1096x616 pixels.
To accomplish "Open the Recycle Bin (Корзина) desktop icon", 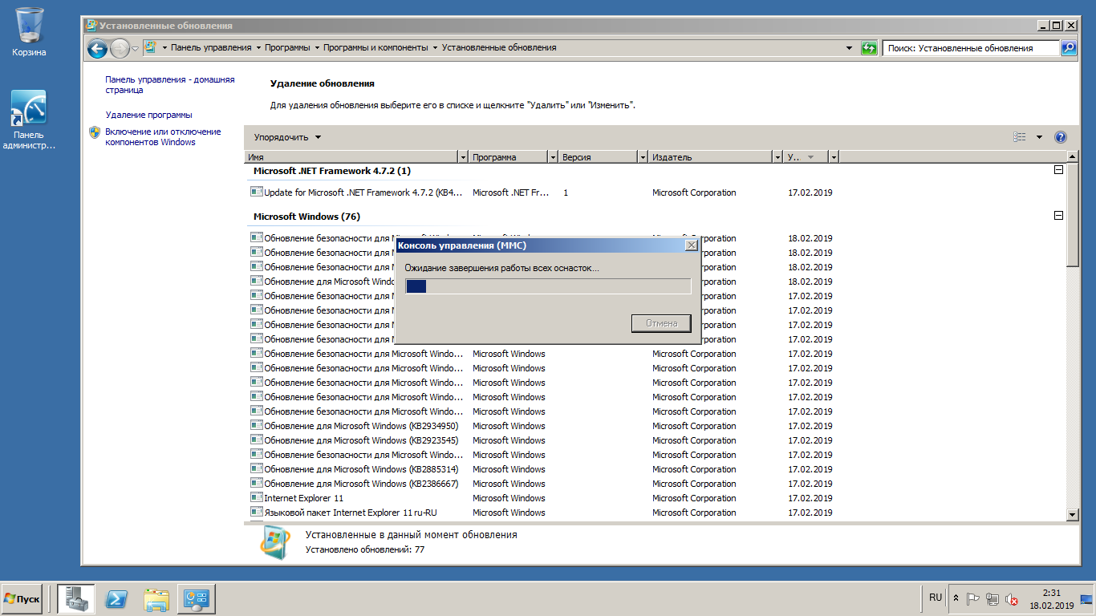I will [29, 32].
